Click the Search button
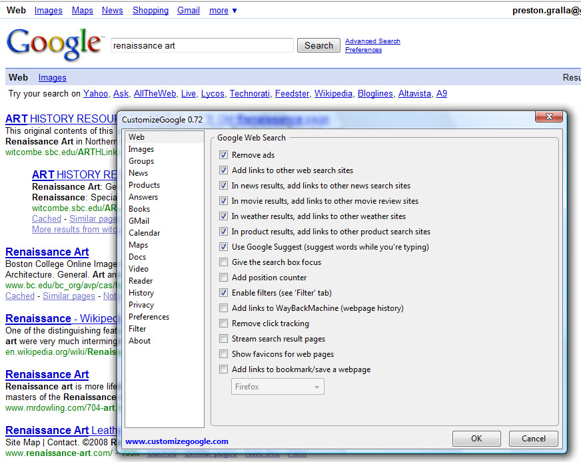Viewport: 581px width, 462px height. (x=318, y=45)
